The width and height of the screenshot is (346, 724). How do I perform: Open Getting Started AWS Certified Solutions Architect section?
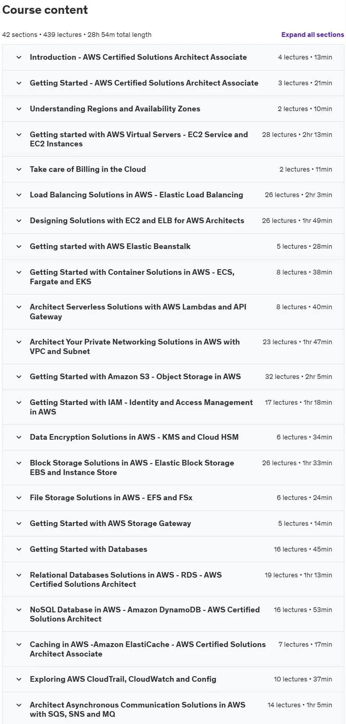[173, 83]
